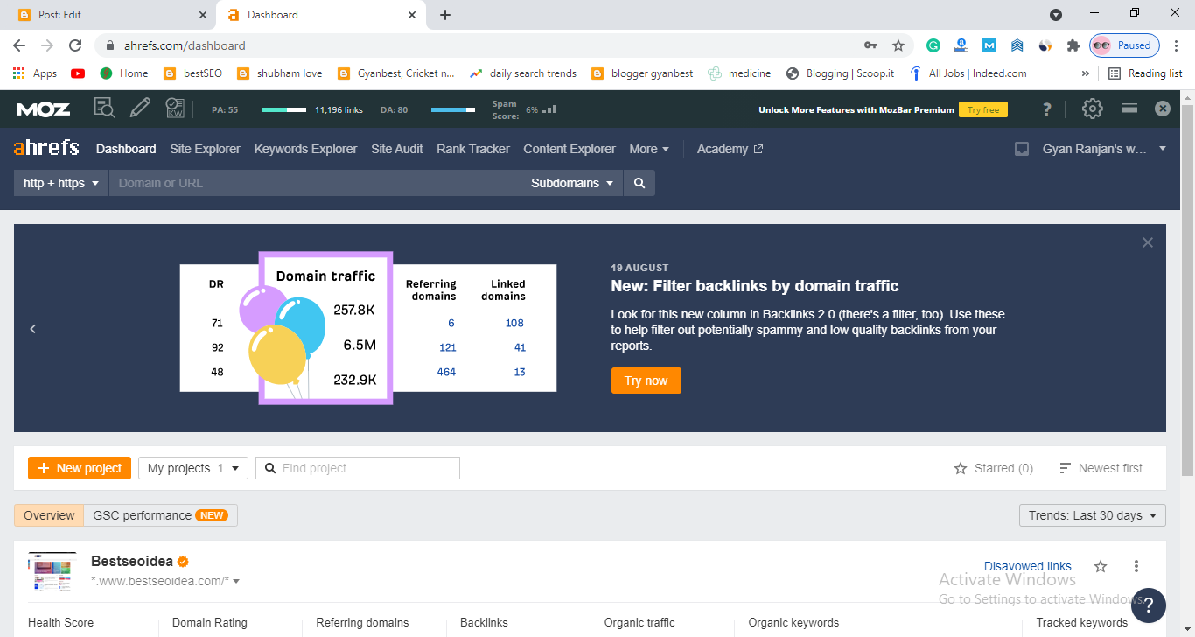
Task: Expand Bestseoidea URL scope dropdown arrow
Action: point(236,582)
